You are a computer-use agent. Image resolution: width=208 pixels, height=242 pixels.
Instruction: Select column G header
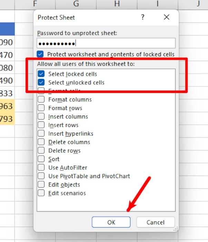(76, 4)
